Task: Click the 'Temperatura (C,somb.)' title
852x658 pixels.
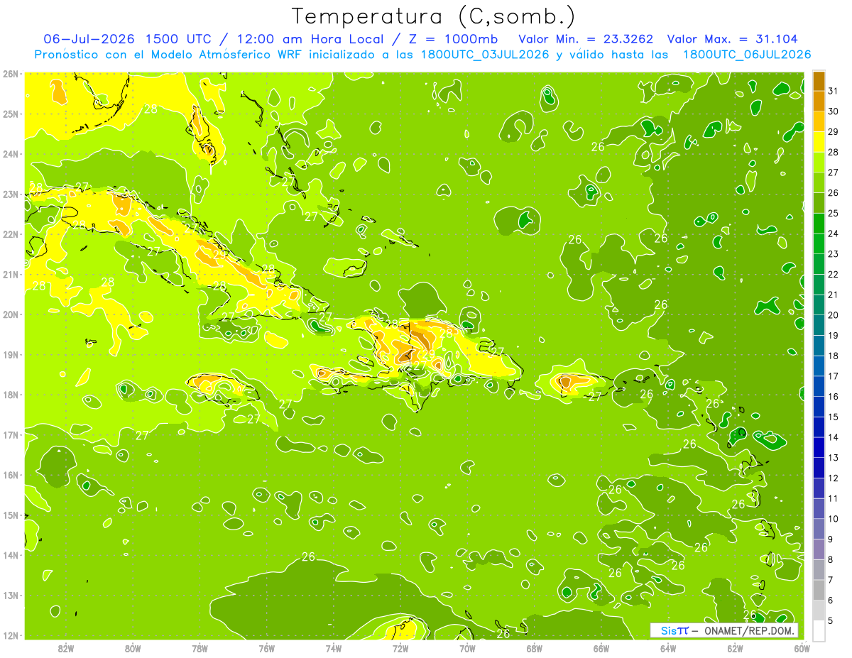Action: pyautogui.click(x=434, y=16)
